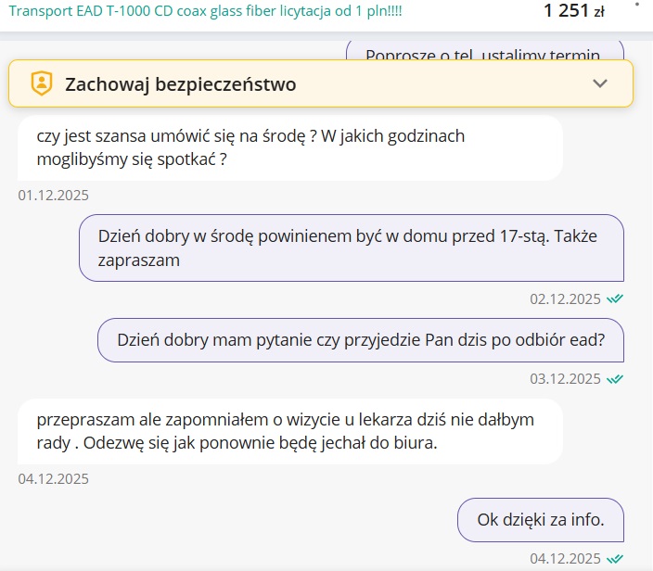Click read checkmarks beside 02.12.2025

614,298
